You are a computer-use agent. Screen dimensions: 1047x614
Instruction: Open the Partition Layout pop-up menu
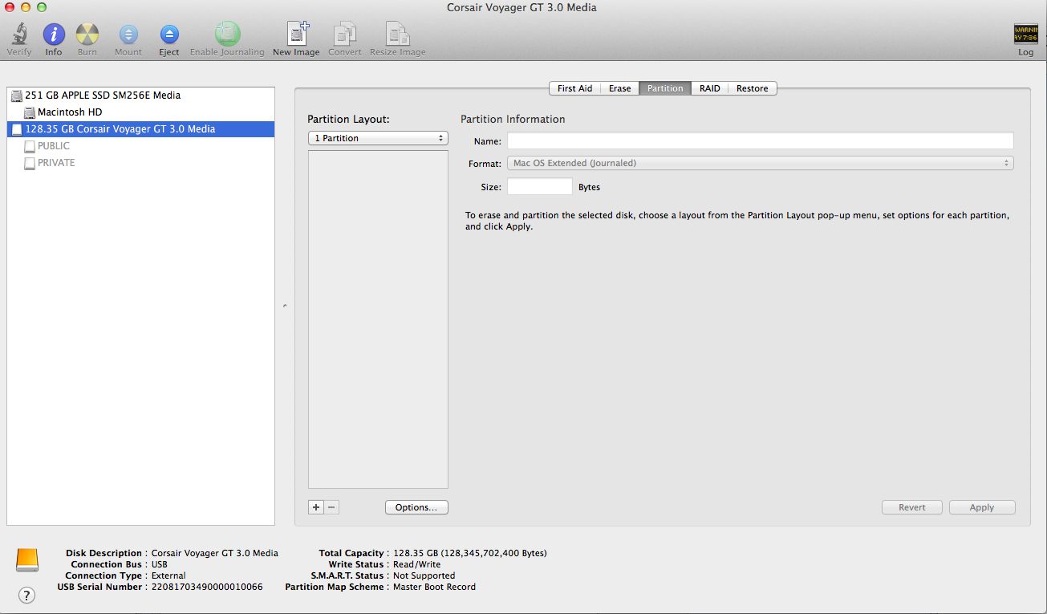[x=378, y=138]
